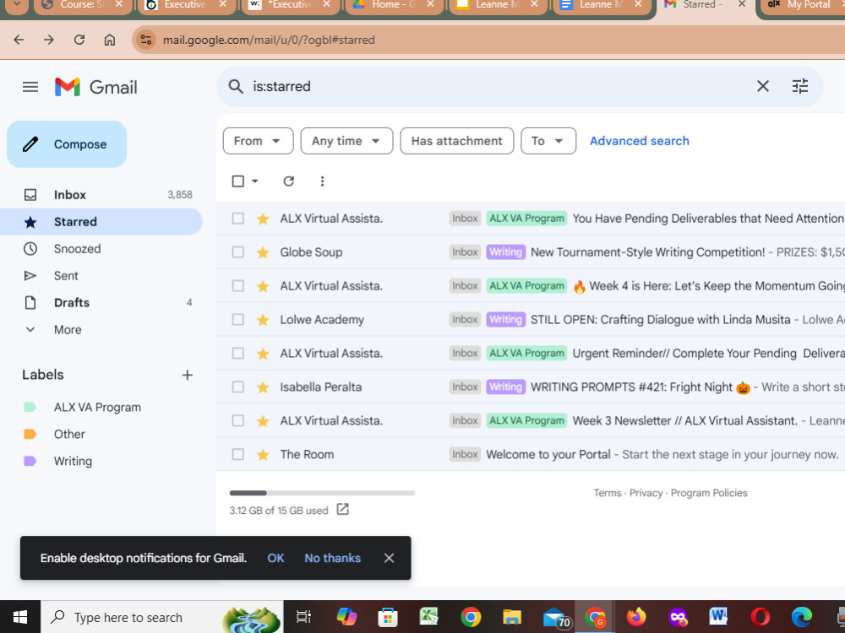
Task: Open the three-dot More options above list
Action: pos(322,181)
